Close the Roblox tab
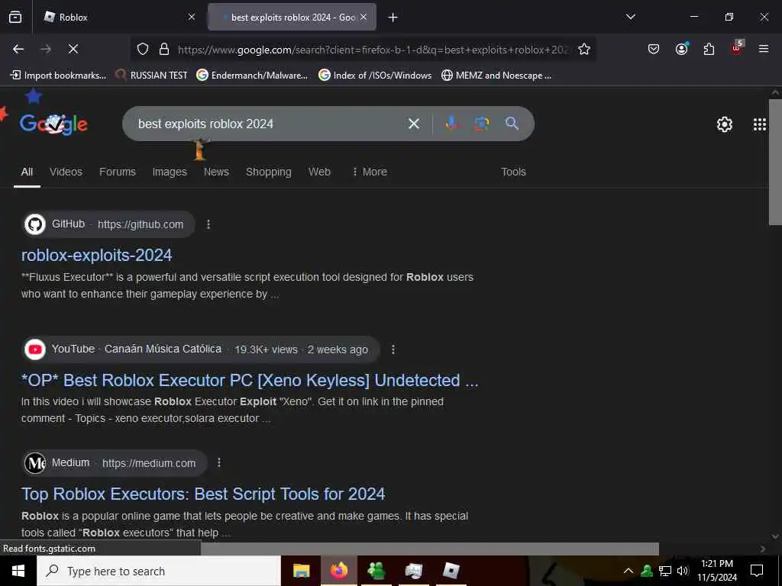Image resolution: width=782 pixels, height=586 pixels. click(192, 17)
